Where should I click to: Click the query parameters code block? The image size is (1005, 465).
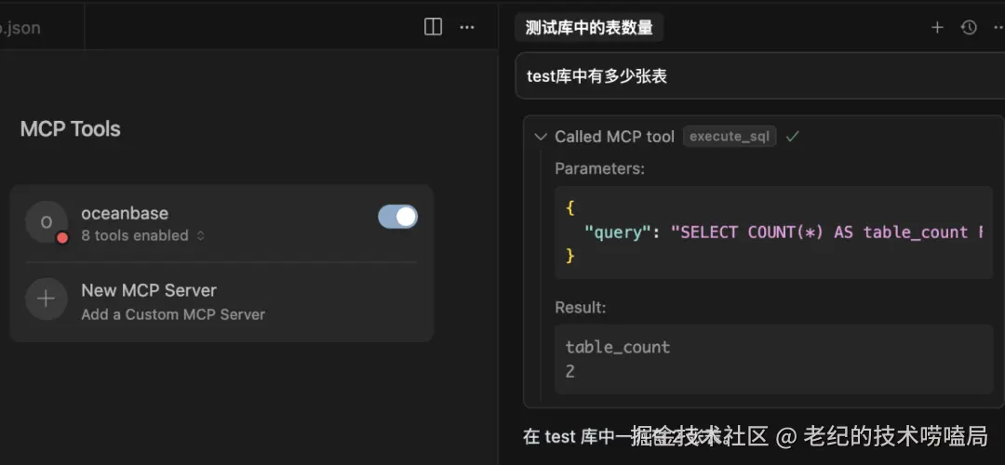772,232
